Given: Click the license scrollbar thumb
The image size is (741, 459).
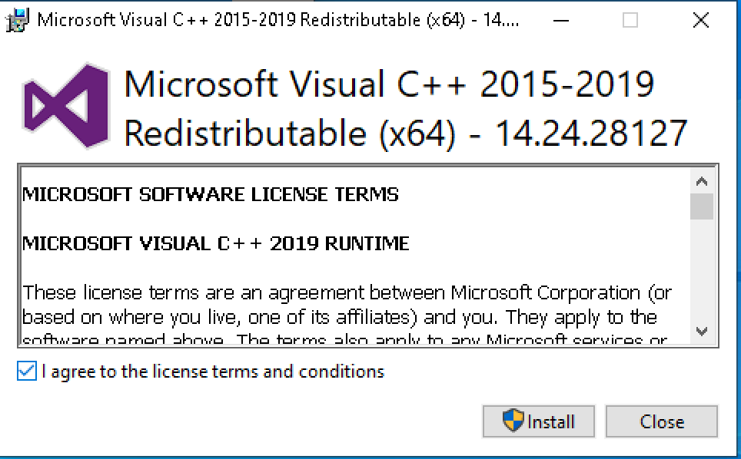Looking at the screenshot, I should [702, 206].
